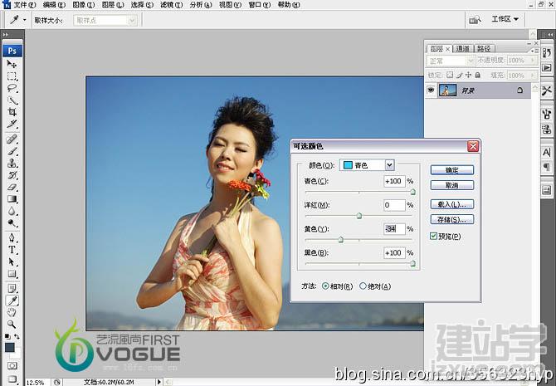This screenshot has height=386, width=556.
Task: Select the Zoom tool
Action: (12, 325)
